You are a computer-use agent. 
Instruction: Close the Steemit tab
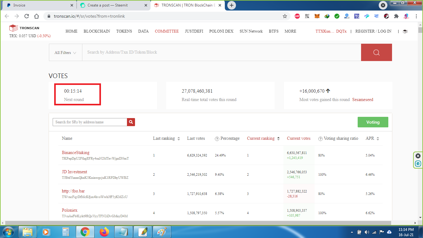click(146, 5)
